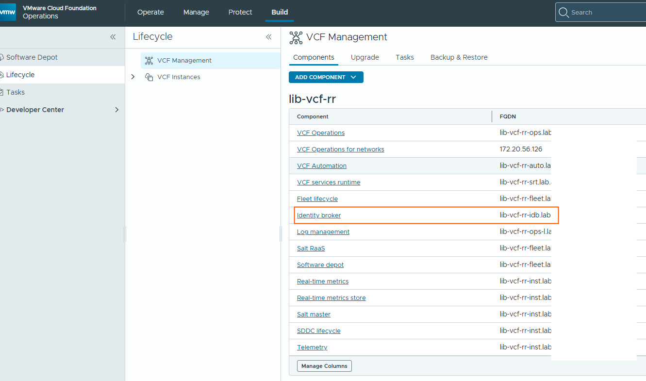646x381 pixels.
Task: Click the Software Depot sidebar icon
Action: [x=2, y=57]
